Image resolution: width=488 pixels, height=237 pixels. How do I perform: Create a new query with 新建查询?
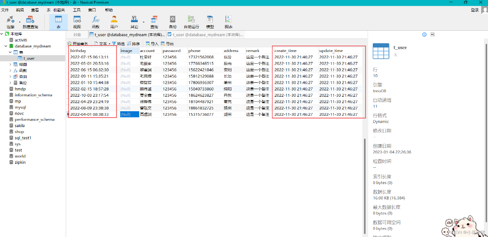30,22
